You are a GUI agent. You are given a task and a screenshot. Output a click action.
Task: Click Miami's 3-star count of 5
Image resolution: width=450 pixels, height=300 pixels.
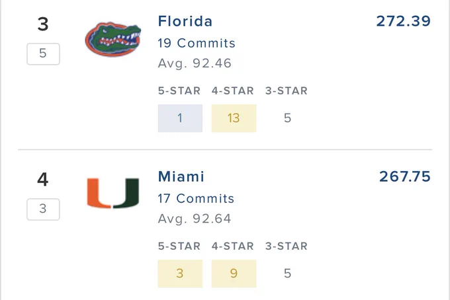tap(288, 274)
